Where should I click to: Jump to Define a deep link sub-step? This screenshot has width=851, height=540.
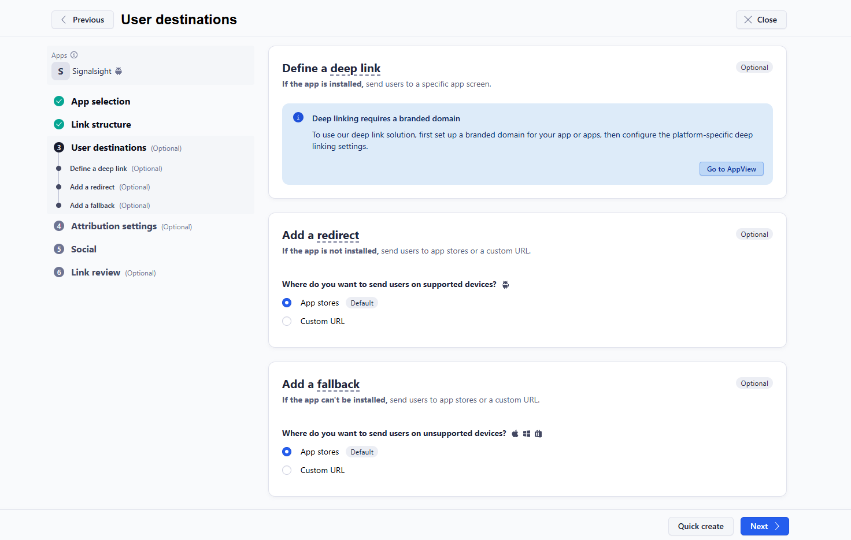click(x=98, y=169)
